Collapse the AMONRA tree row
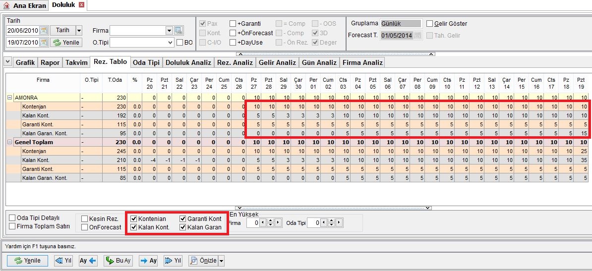Viewport: 592px width, 271px height. pyautogui.click(x=9, y=98)
